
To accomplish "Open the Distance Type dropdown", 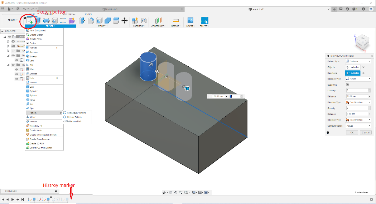I will pos(358,79).
